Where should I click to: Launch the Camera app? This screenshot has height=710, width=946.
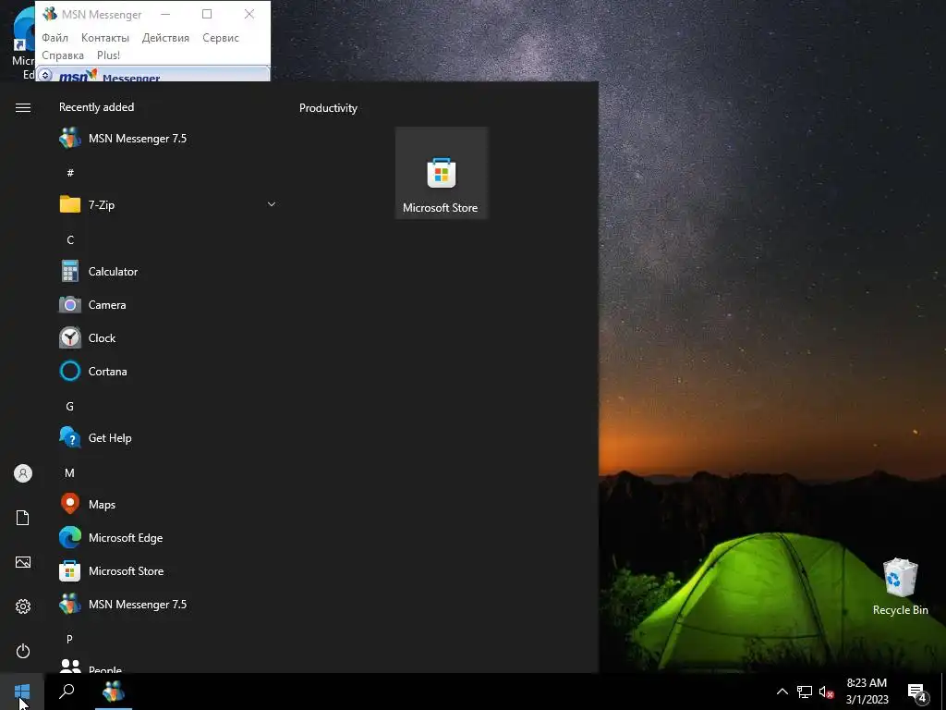169,305
